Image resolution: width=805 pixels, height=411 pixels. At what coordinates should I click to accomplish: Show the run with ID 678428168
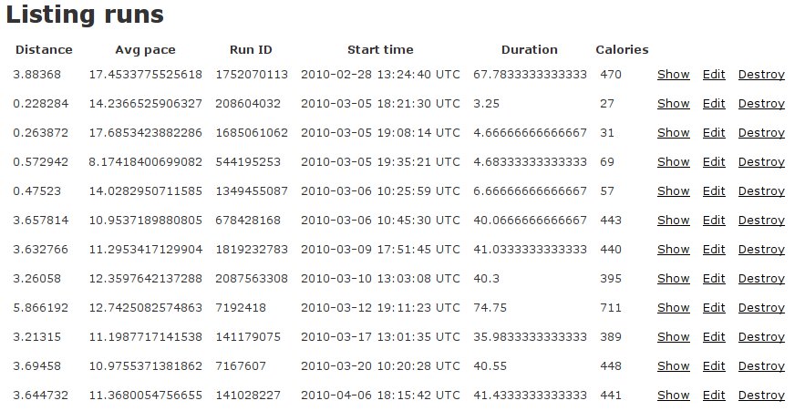click(x=673, y=221)
